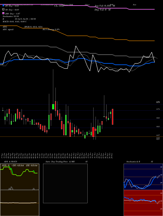Click the 'ADX: 0 +DY: 63.64 -DY: 63.64' readout
Viewport: 163px width, 216px height.
point(19,165)
